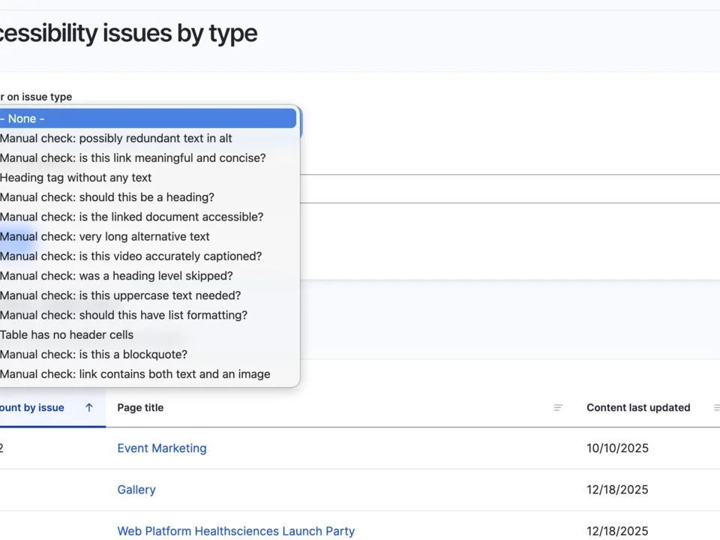Click the Page title column header
The height and width of the screenshot is (540, 720).
coord(140,407)
